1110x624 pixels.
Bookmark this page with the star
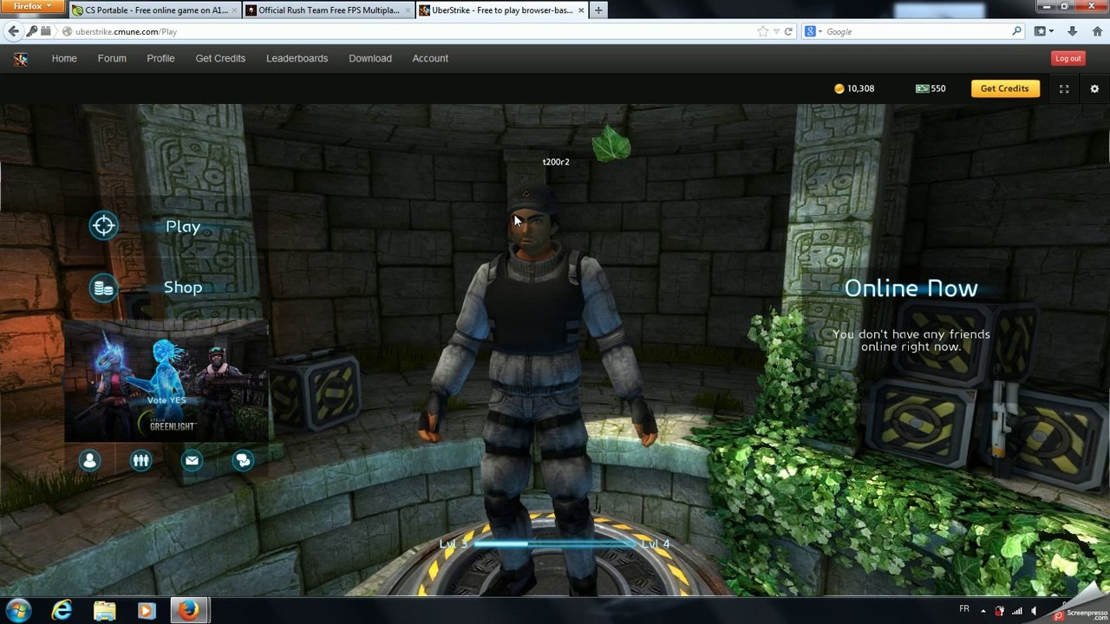[762, 31]
